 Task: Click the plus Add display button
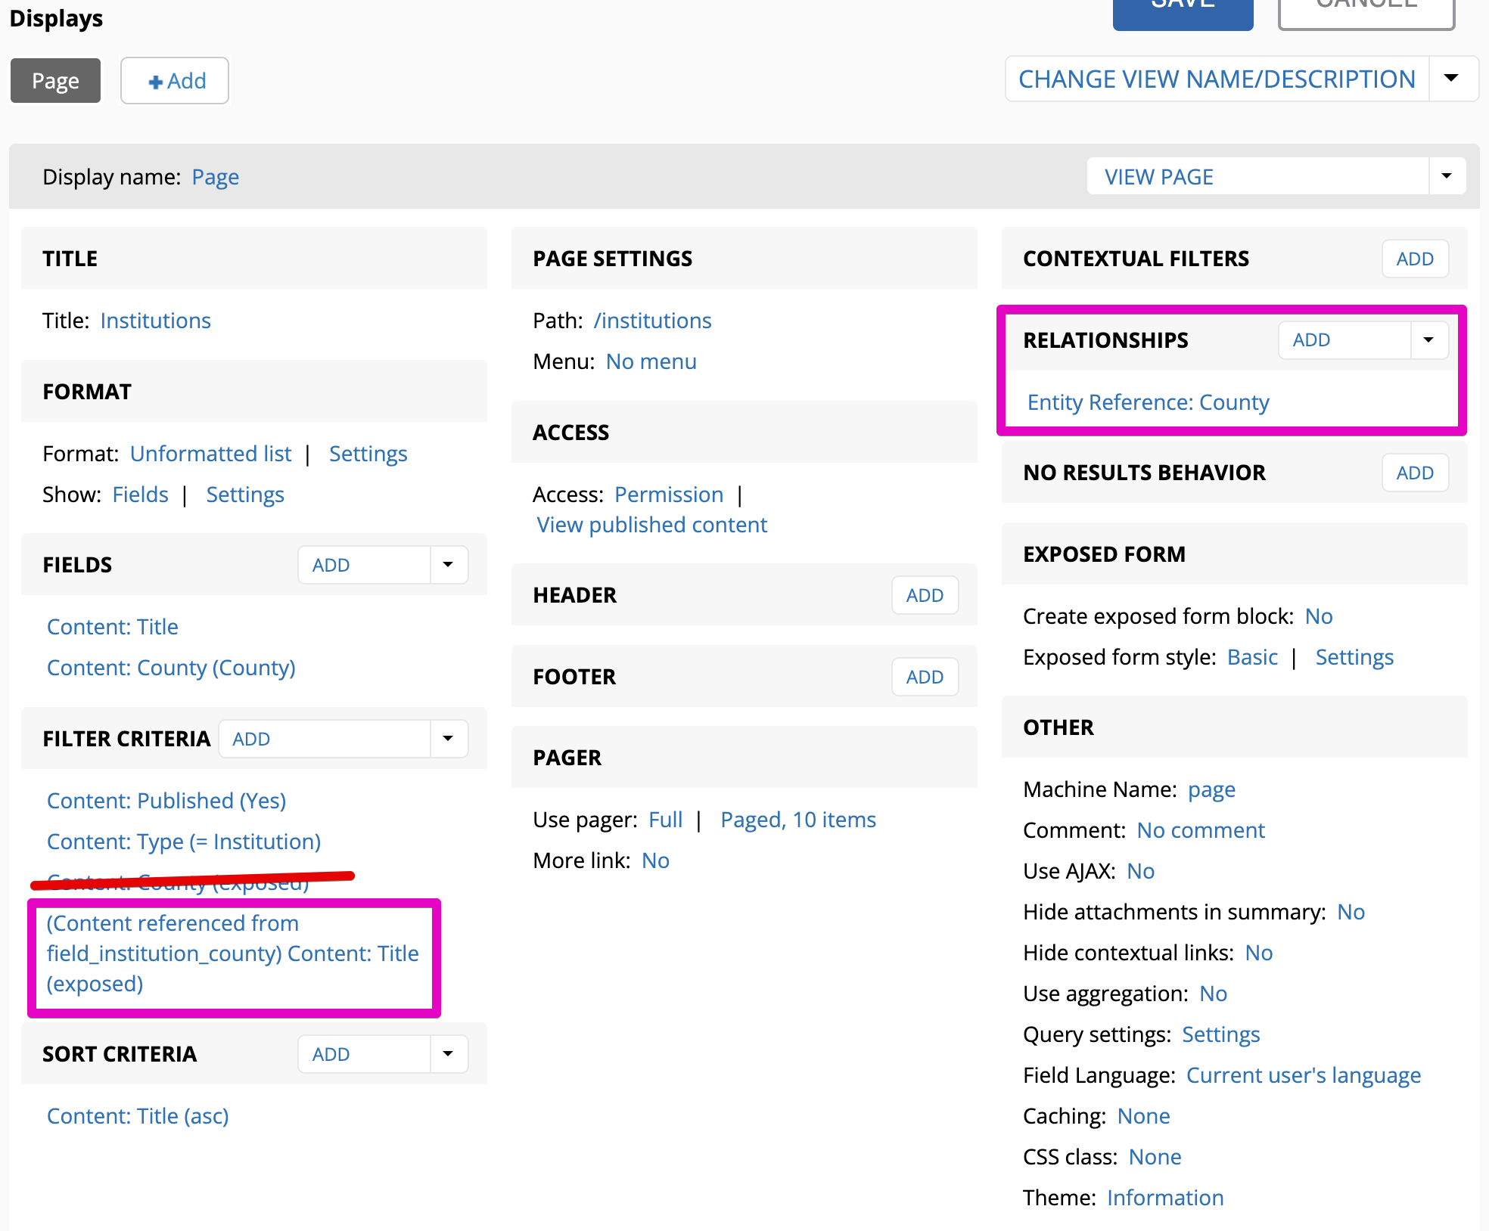tap(176, 81)
